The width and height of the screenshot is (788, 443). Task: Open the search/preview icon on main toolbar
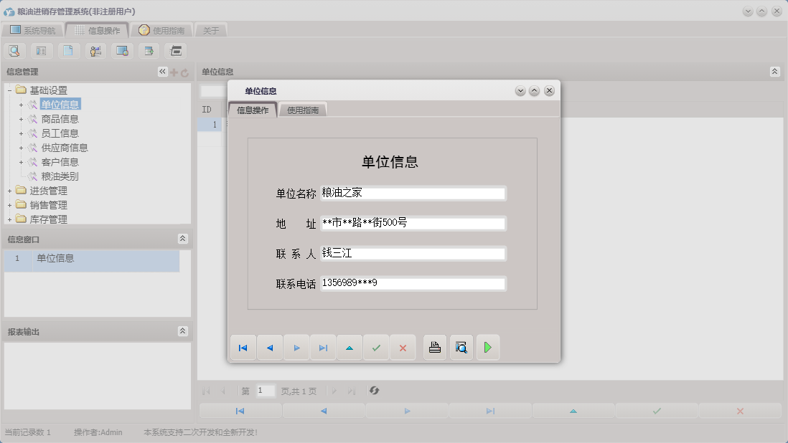(14, 50)
